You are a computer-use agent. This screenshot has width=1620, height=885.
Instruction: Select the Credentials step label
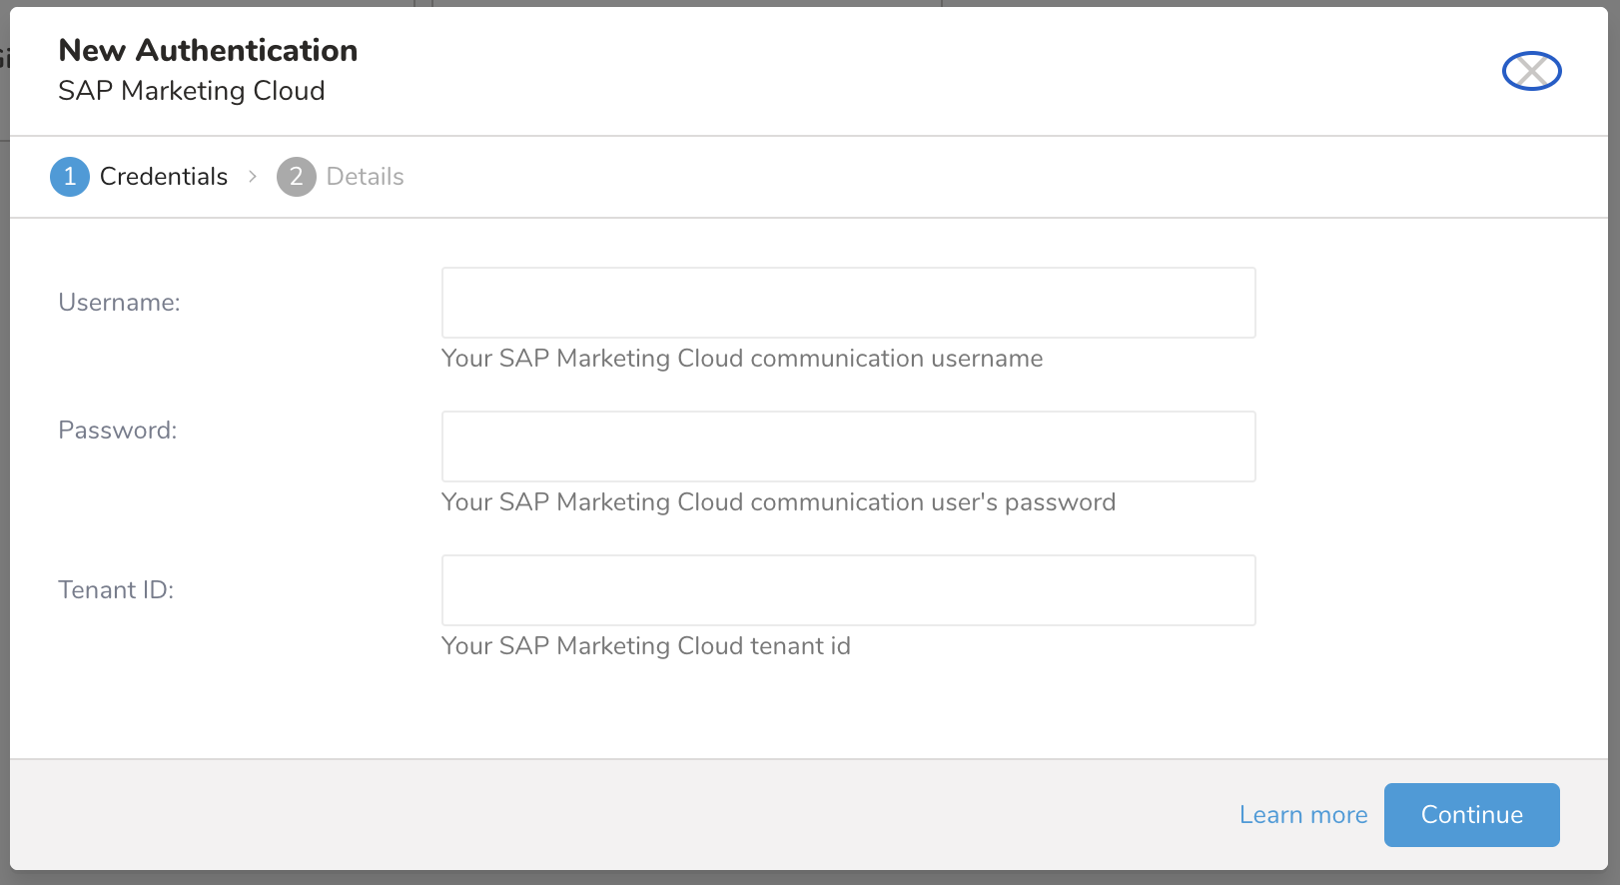coord(164,177)
